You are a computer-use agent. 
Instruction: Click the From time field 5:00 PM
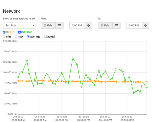click(x=77, y=25)
